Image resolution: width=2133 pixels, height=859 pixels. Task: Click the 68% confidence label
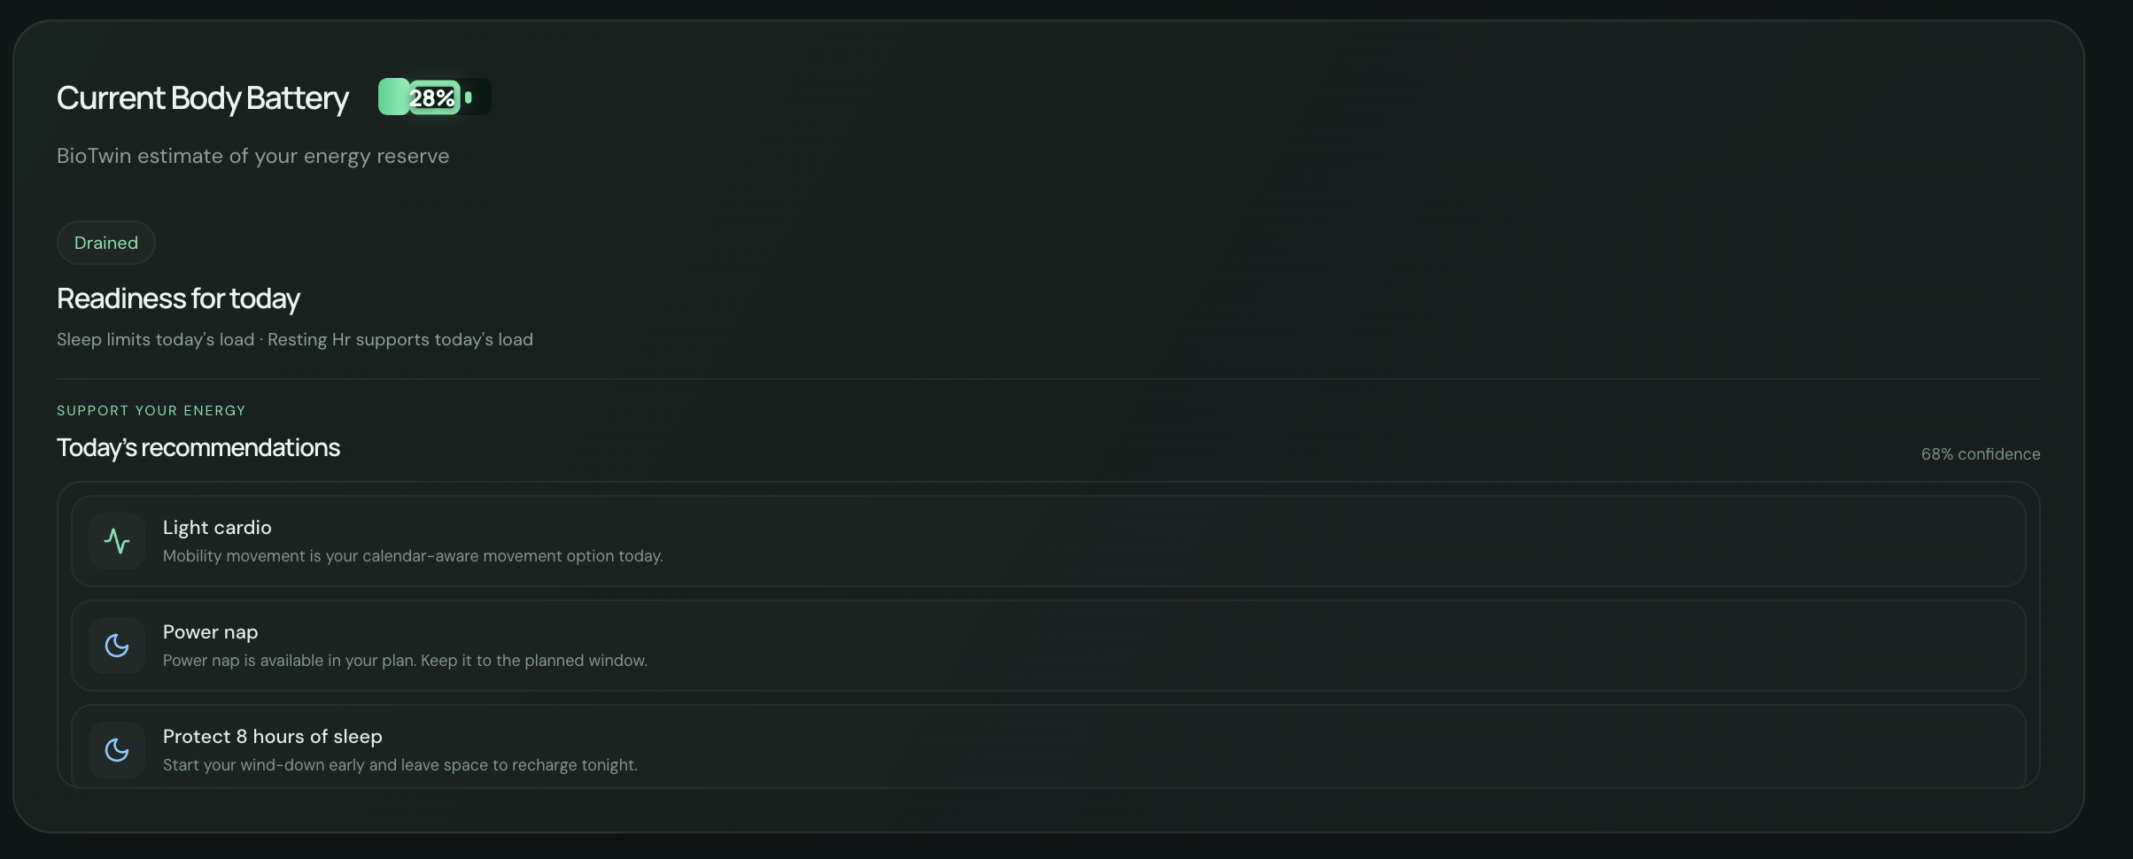pos(1980,454)
